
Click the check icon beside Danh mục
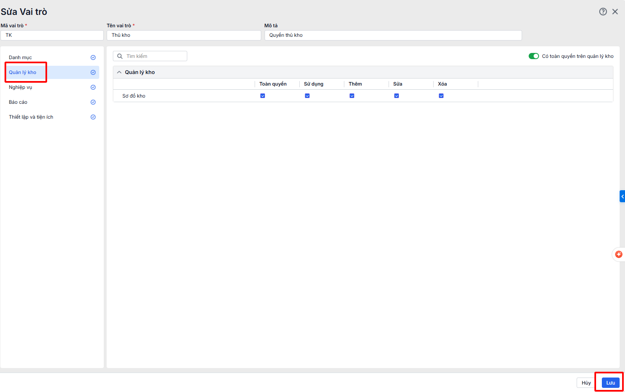[x=93, y=57]
